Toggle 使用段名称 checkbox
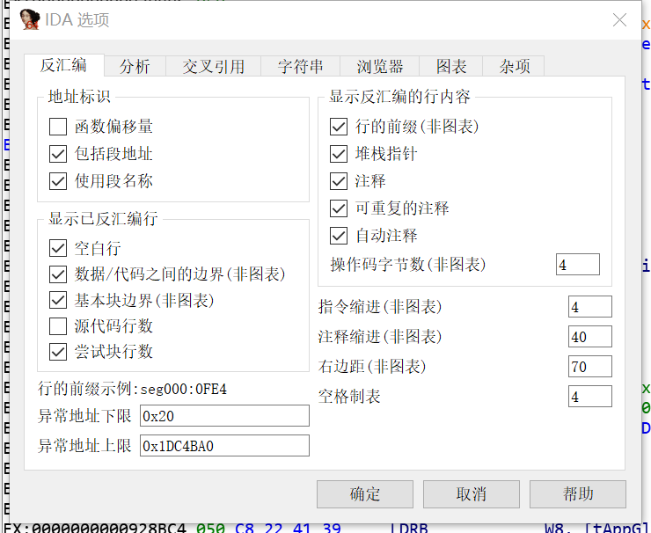Screen dimensions: 651x533 click(58, 181)
